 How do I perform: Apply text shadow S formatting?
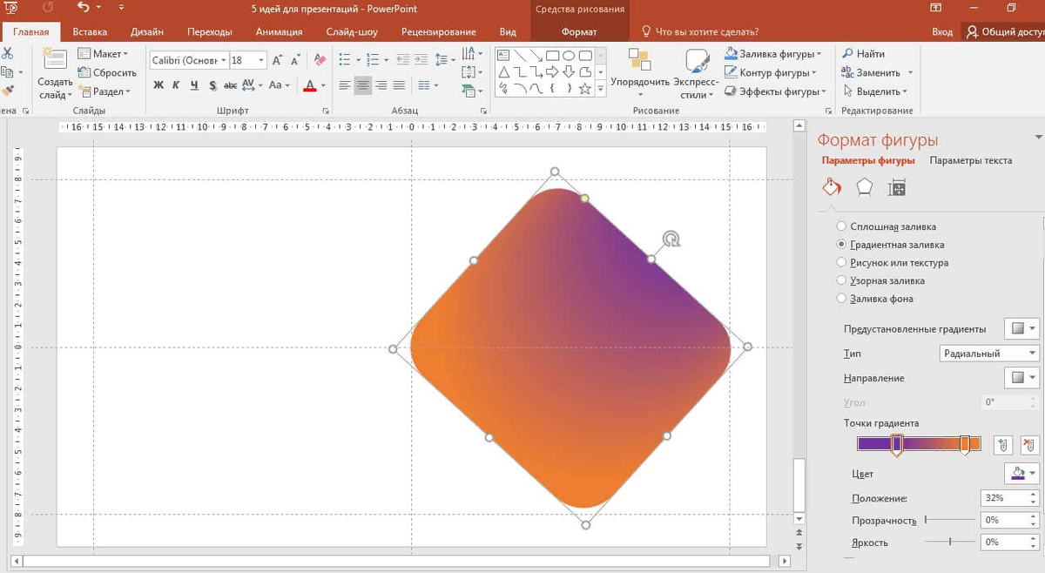click(x=212, y=85)
